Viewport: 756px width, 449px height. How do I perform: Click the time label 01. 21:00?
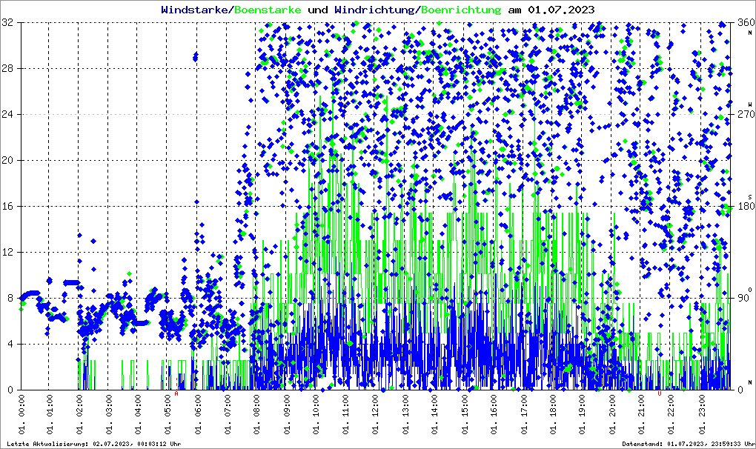[x=642, y=414]
